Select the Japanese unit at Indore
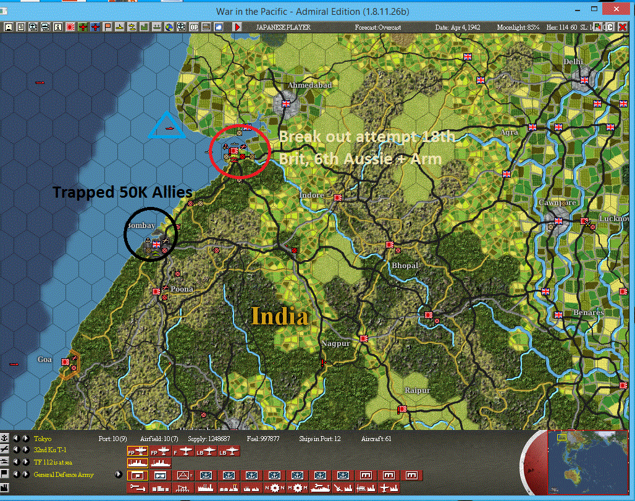Screen dimensions: 635x501 coord(338,197)
